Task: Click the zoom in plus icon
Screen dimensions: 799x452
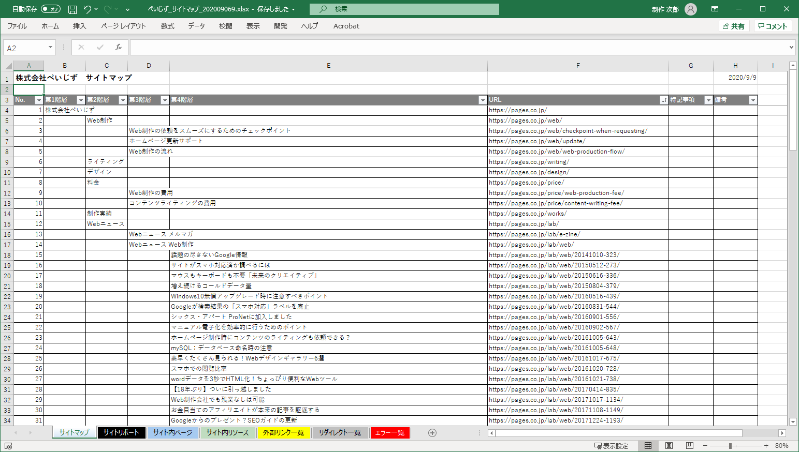Action: [x=766, y=446]
